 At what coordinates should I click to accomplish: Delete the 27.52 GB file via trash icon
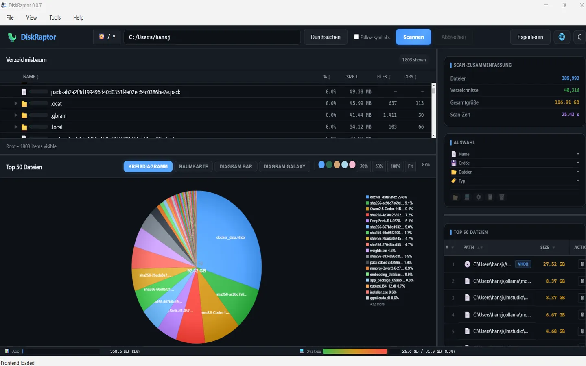pyautogui.click(x=582, y=264)
